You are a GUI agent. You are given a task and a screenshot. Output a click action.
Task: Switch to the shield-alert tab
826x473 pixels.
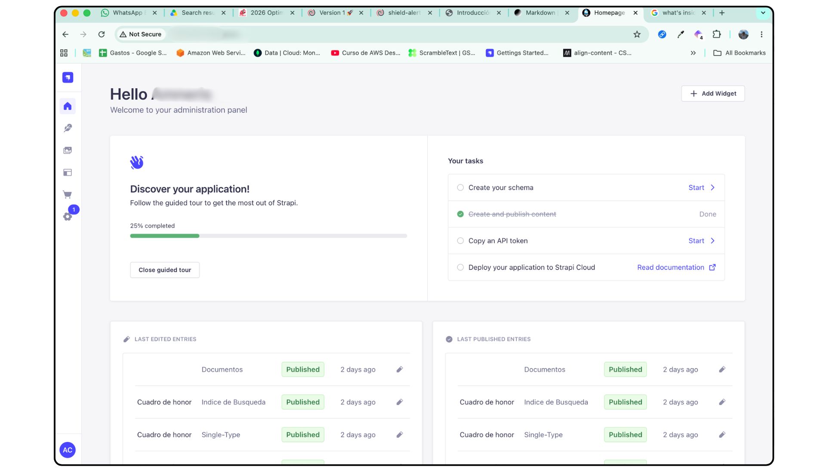pos(404,13)
